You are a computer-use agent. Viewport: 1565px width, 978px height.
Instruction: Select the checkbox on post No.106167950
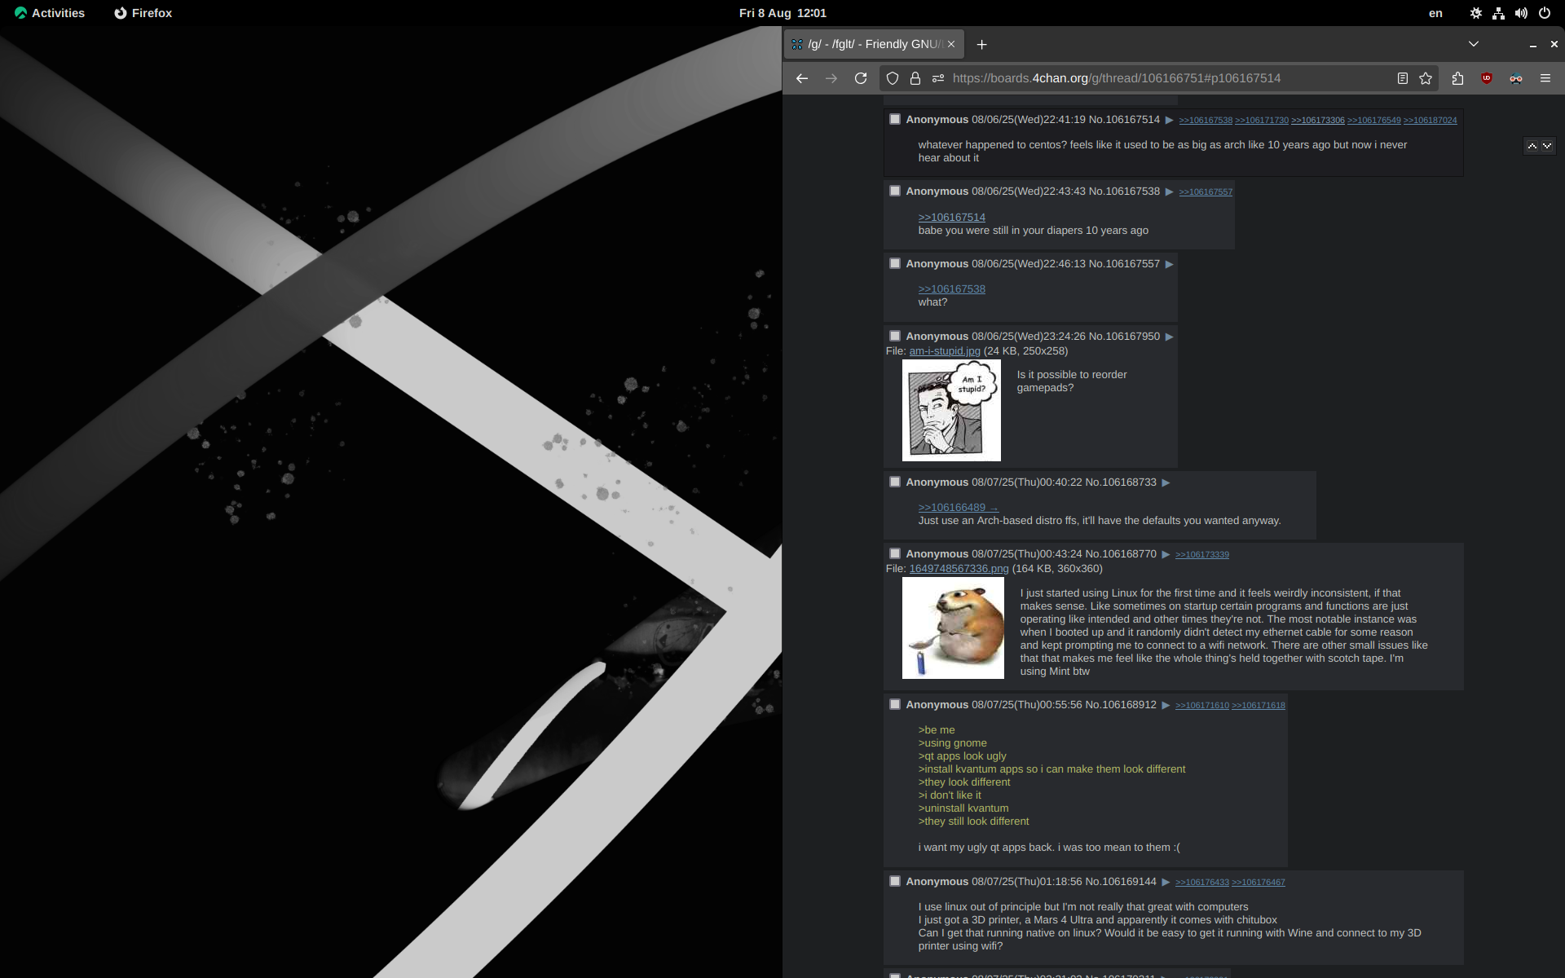coord(895,336)
